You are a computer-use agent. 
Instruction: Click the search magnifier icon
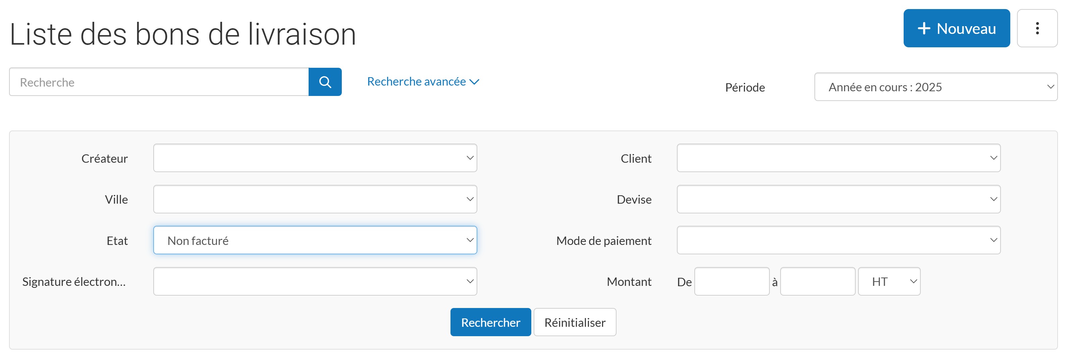tap(325, 82)
